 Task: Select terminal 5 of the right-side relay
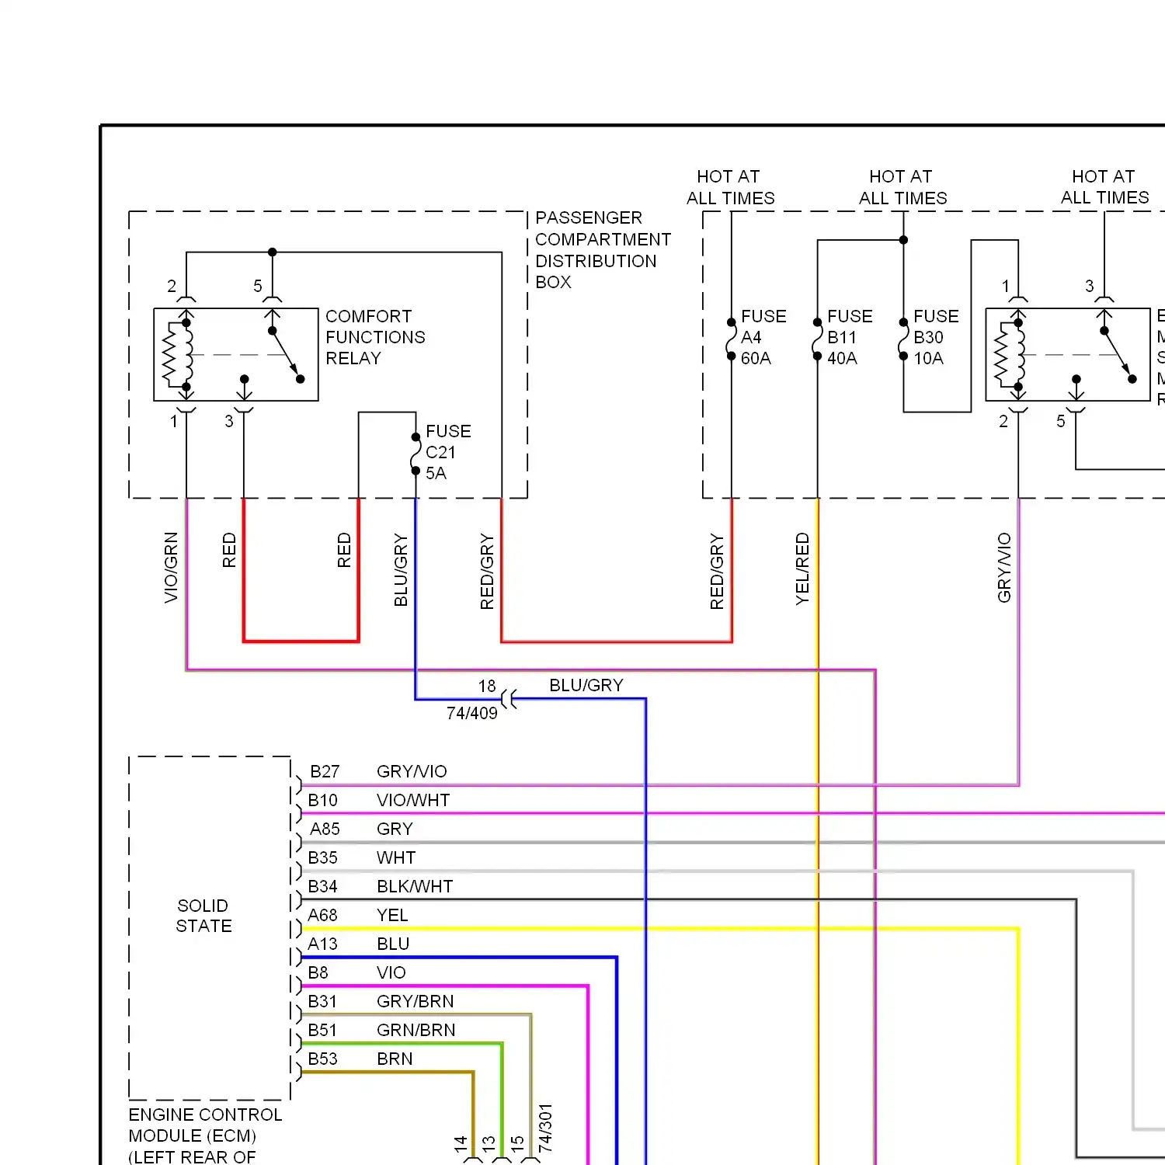pos(1061,421)
